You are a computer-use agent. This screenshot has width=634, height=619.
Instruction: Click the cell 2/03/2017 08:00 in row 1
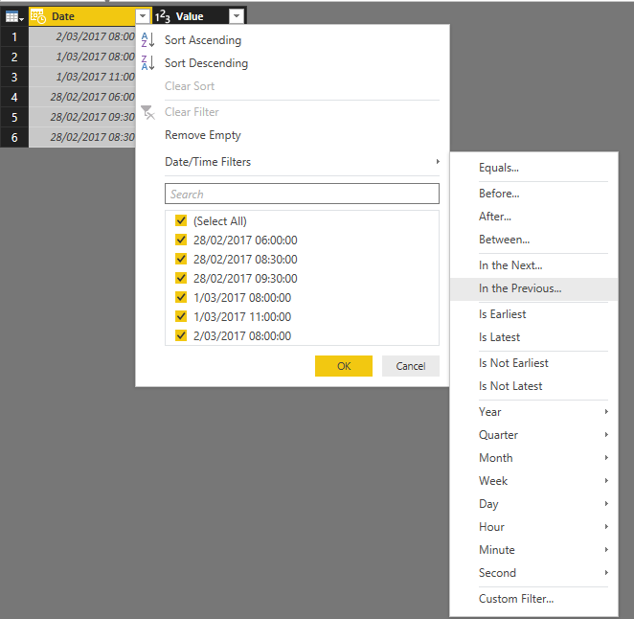[82, 36]
